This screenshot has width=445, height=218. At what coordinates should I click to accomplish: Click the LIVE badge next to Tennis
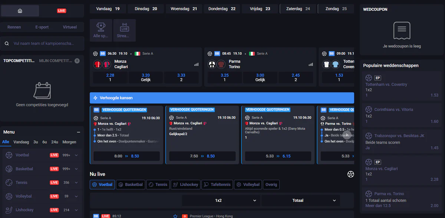point(54,182)
